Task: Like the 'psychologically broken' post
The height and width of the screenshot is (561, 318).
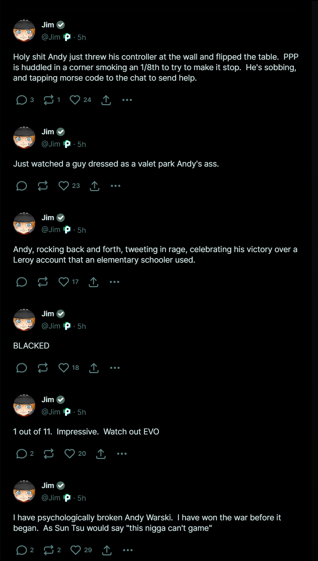Action: (x=76, y=550)
